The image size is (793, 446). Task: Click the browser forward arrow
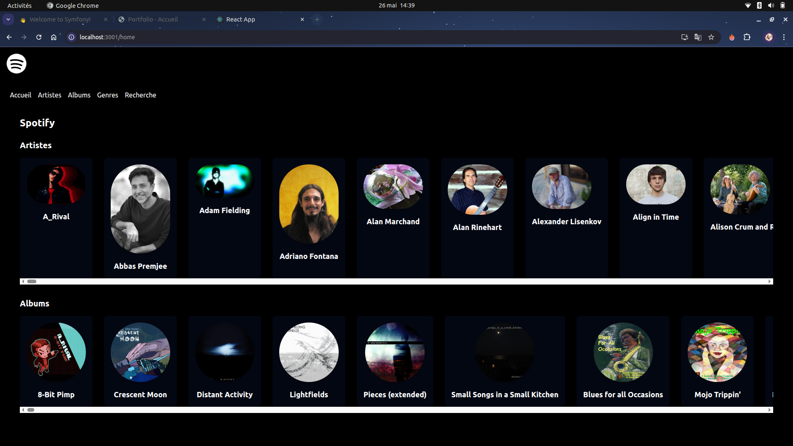[x=24, y=37]
